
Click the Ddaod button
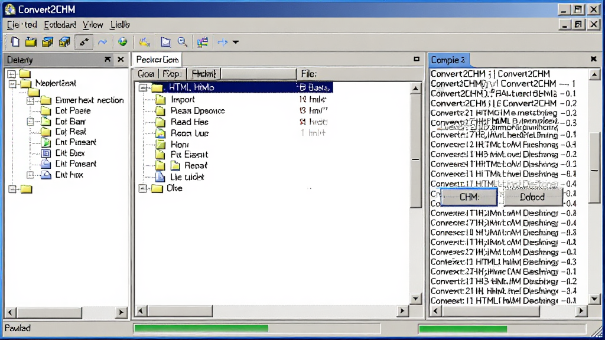point(532,197)
